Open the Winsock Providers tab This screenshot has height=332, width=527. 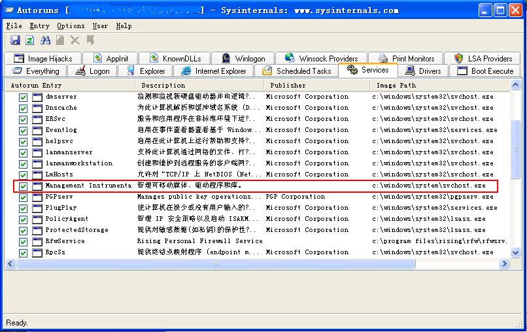click(321, 58)
